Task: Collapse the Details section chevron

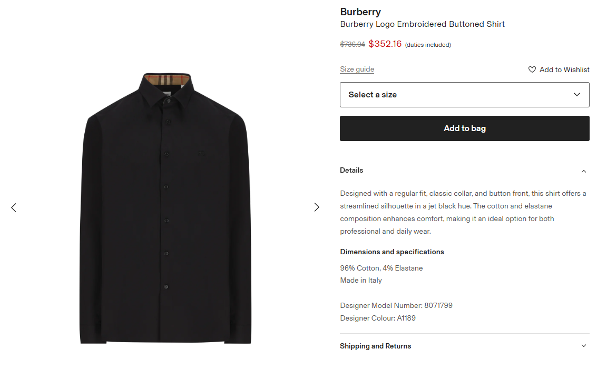Action: 584,171
